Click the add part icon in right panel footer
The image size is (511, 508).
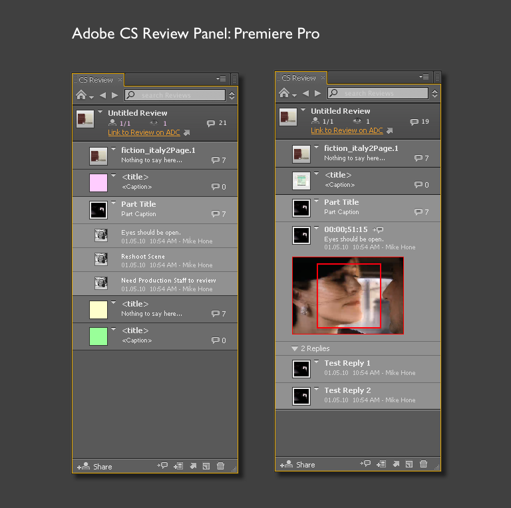pyautogui.click(x=381, y=464)
